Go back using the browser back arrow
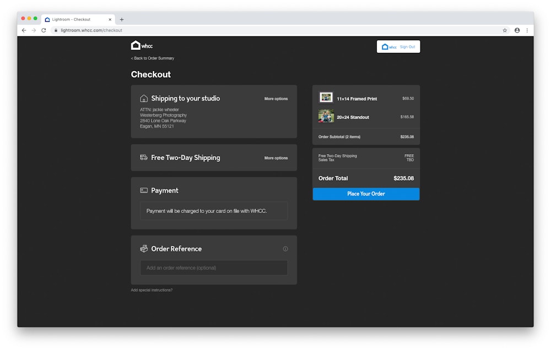551x350 pixels. click(x=24, y=30)
